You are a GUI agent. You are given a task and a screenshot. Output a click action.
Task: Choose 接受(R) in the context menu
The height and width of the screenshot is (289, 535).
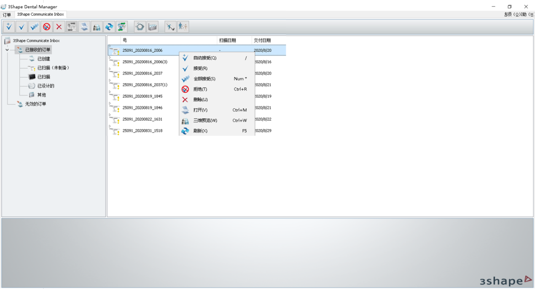(x=217, y=68)
